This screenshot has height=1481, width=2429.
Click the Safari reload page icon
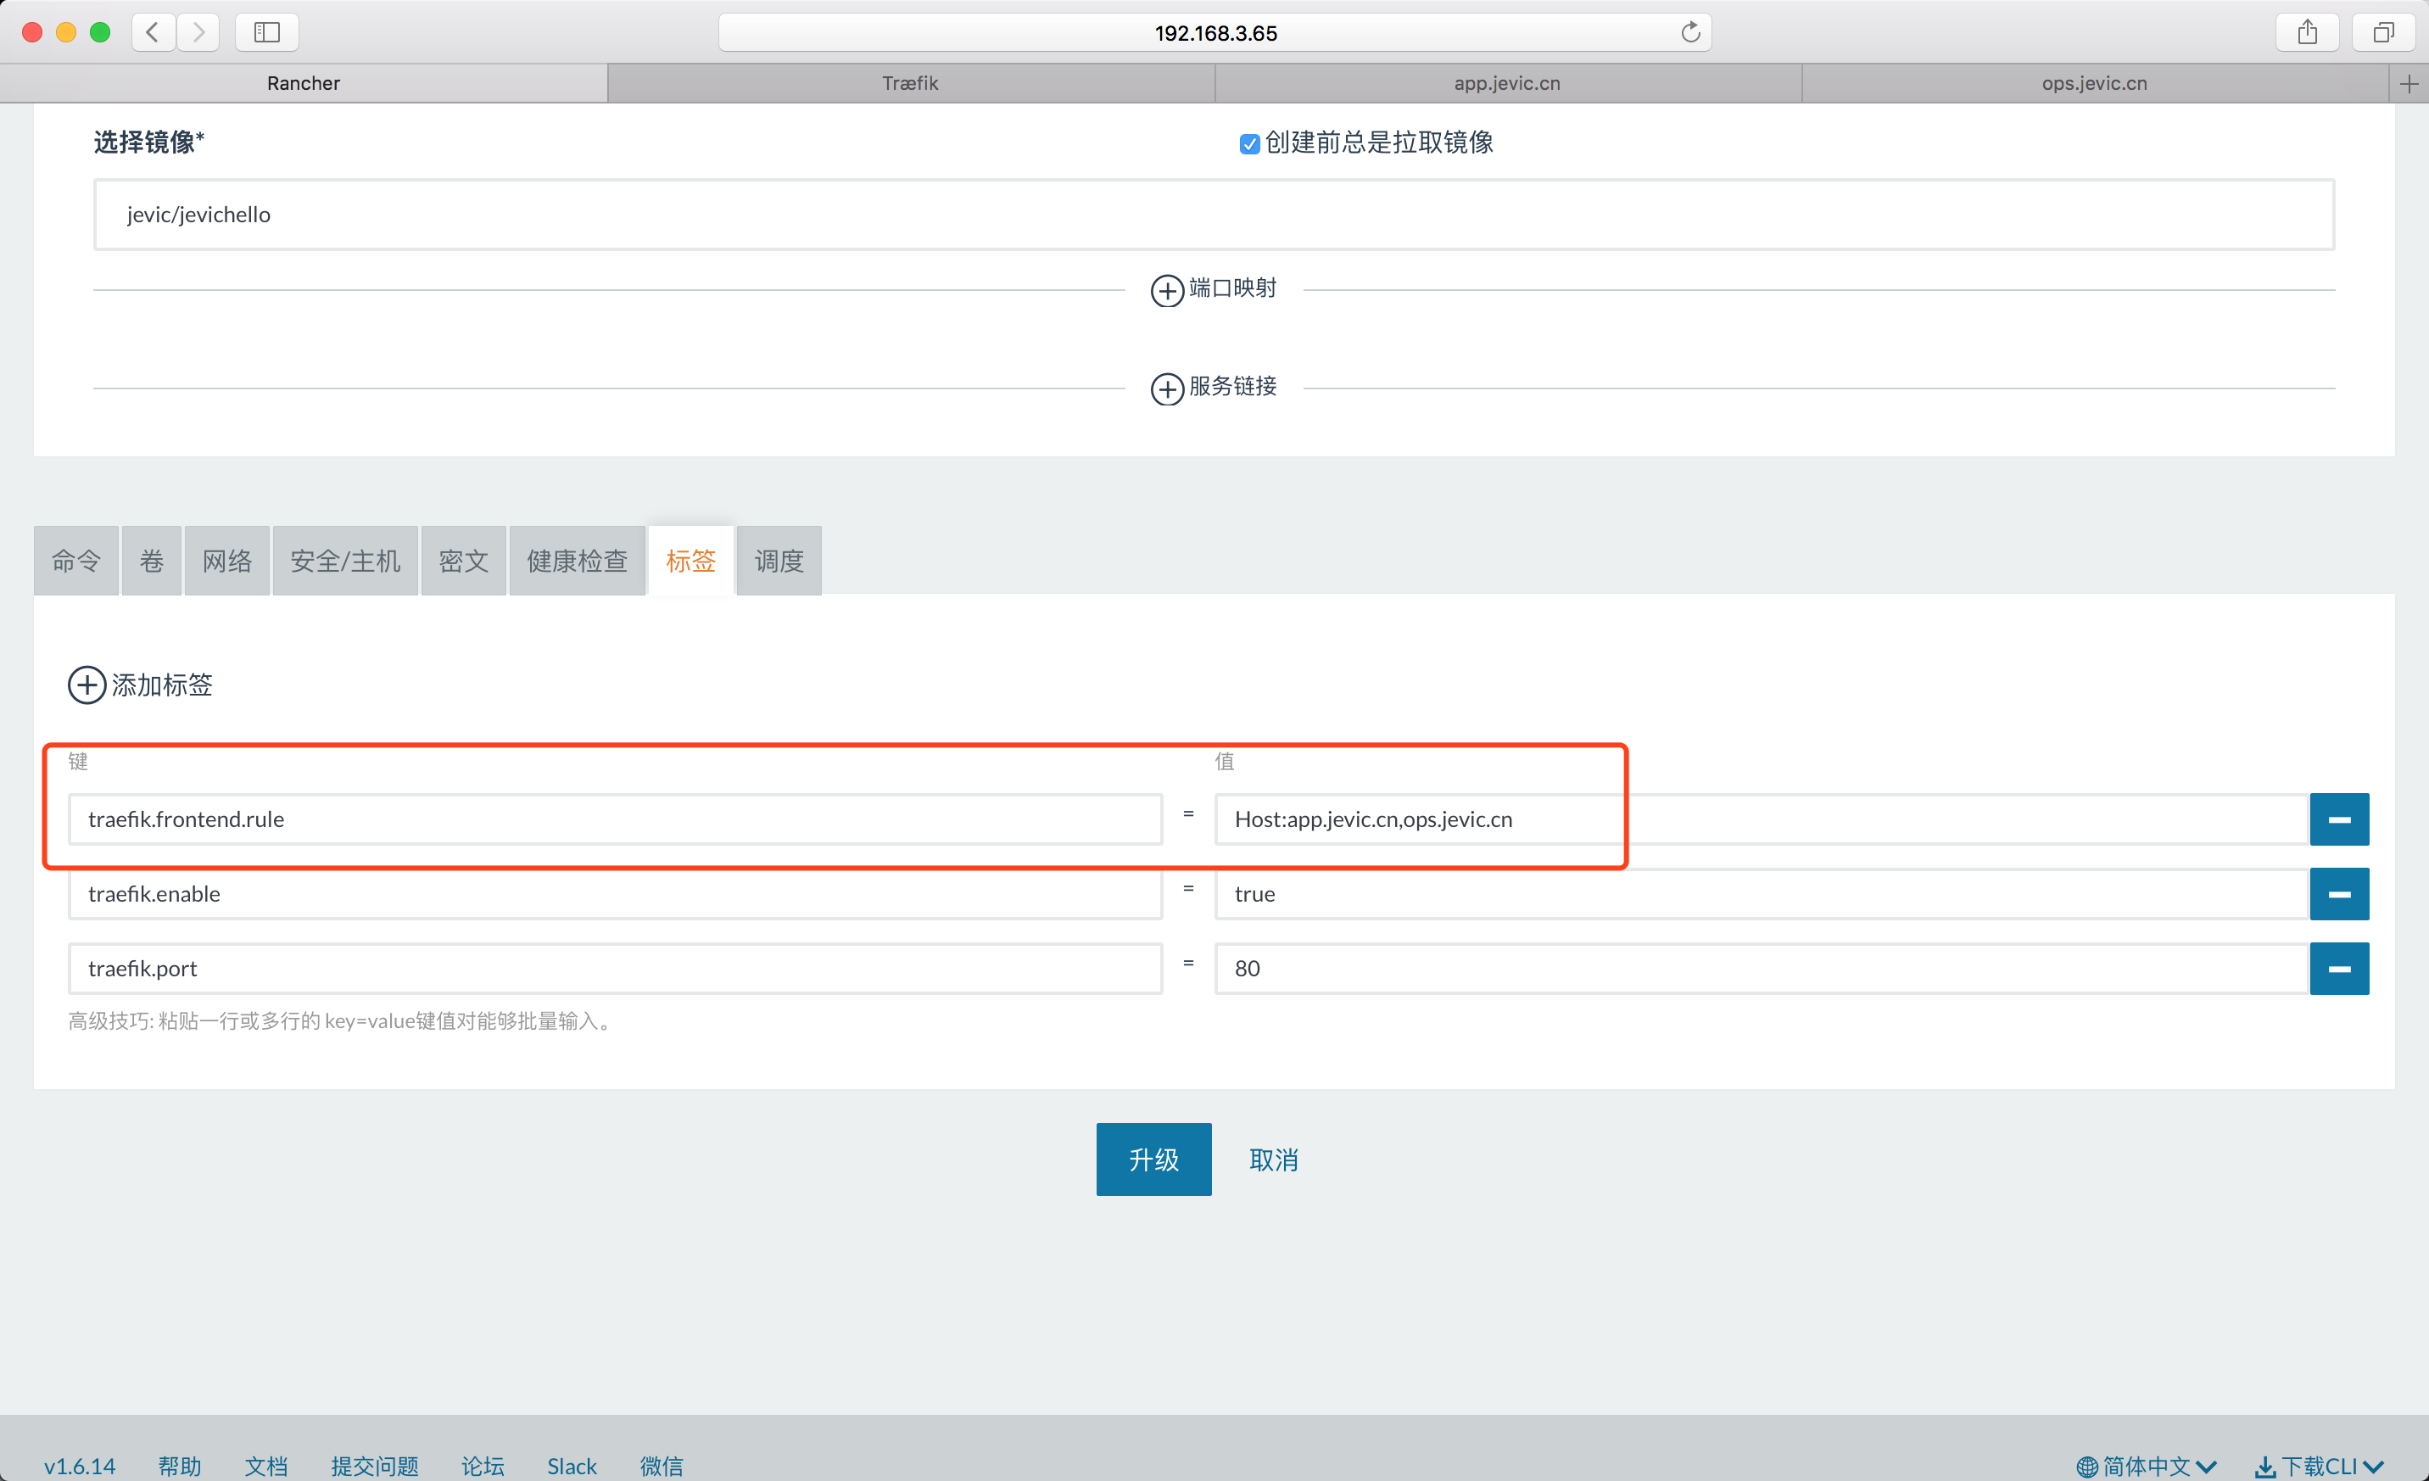click(1689, 32)
